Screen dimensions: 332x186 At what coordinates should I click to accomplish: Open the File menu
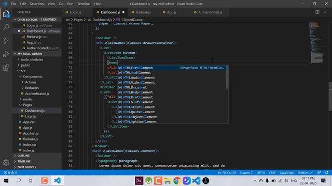(x=13, y=4)
